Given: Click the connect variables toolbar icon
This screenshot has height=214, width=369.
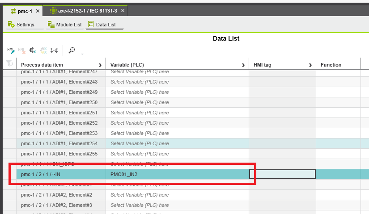Looking at the screenshot, I should coord(54,50).
